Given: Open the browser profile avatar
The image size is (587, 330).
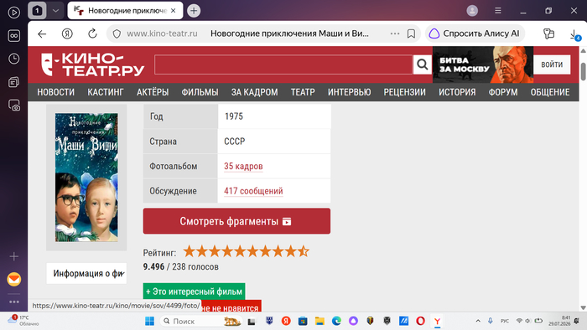Looking at the screenshot, I should pyautogui.click(x=472, y=10).
